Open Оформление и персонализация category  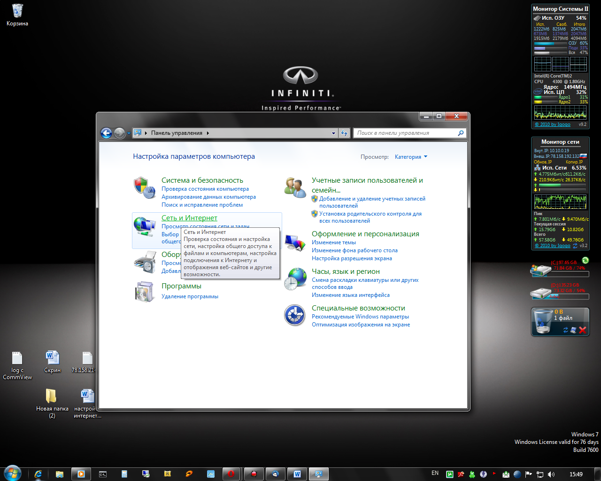(x=365, y=234)
